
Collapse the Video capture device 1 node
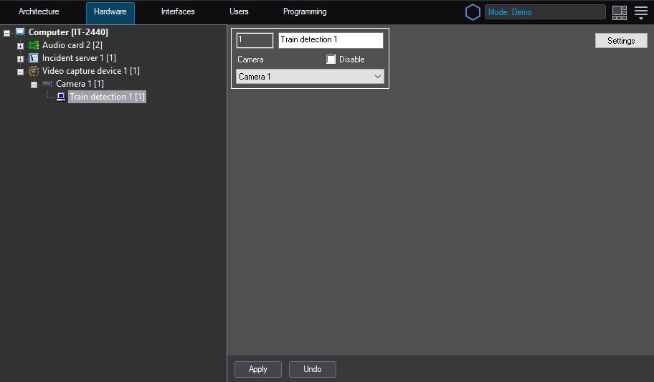pos(20,72)
